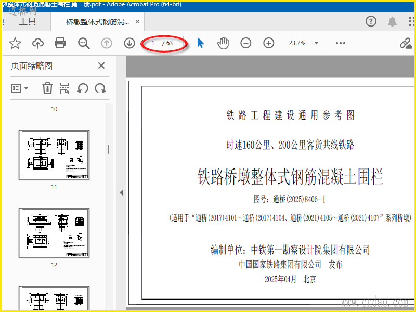
Task: Click the thumbnail page label 10
Action: (x=54, y=109)
